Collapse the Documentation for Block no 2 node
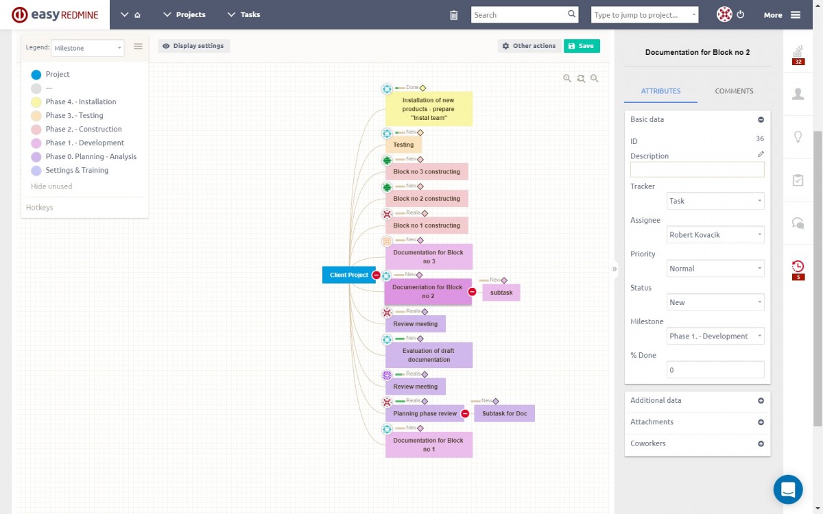 point(472,292)
